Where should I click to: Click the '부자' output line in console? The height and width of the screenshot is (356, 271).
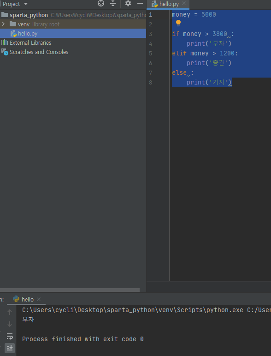click(28, 320)
